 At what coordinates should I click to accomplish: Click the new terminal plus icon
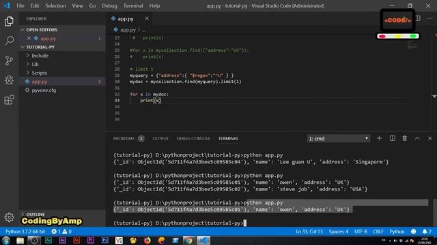click(x=380, y=138)
